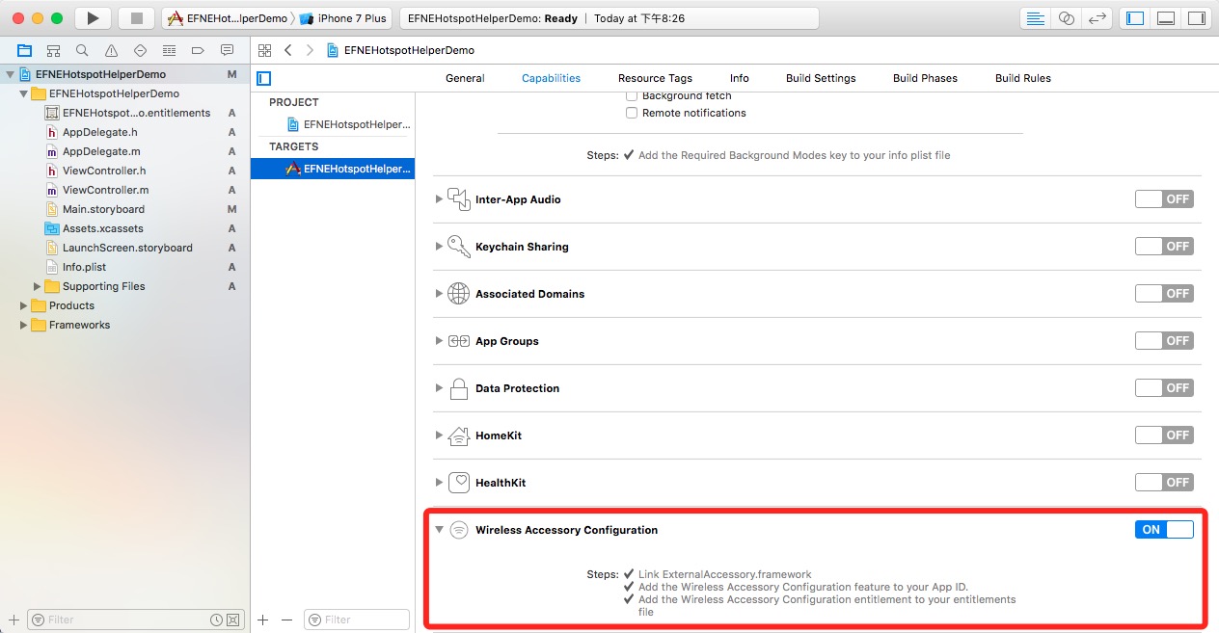Image resolution: width=1219 pixels, height=633 pixels.
Task: Switch to the General tab
Action: (x=465, y=78)
